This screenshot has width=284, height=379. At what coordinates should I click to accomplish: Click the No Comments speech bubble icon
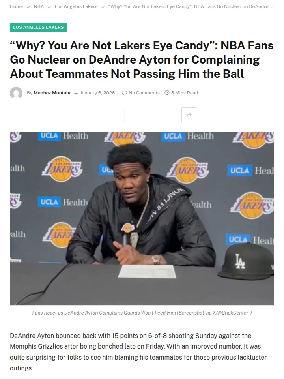(124, 93)
